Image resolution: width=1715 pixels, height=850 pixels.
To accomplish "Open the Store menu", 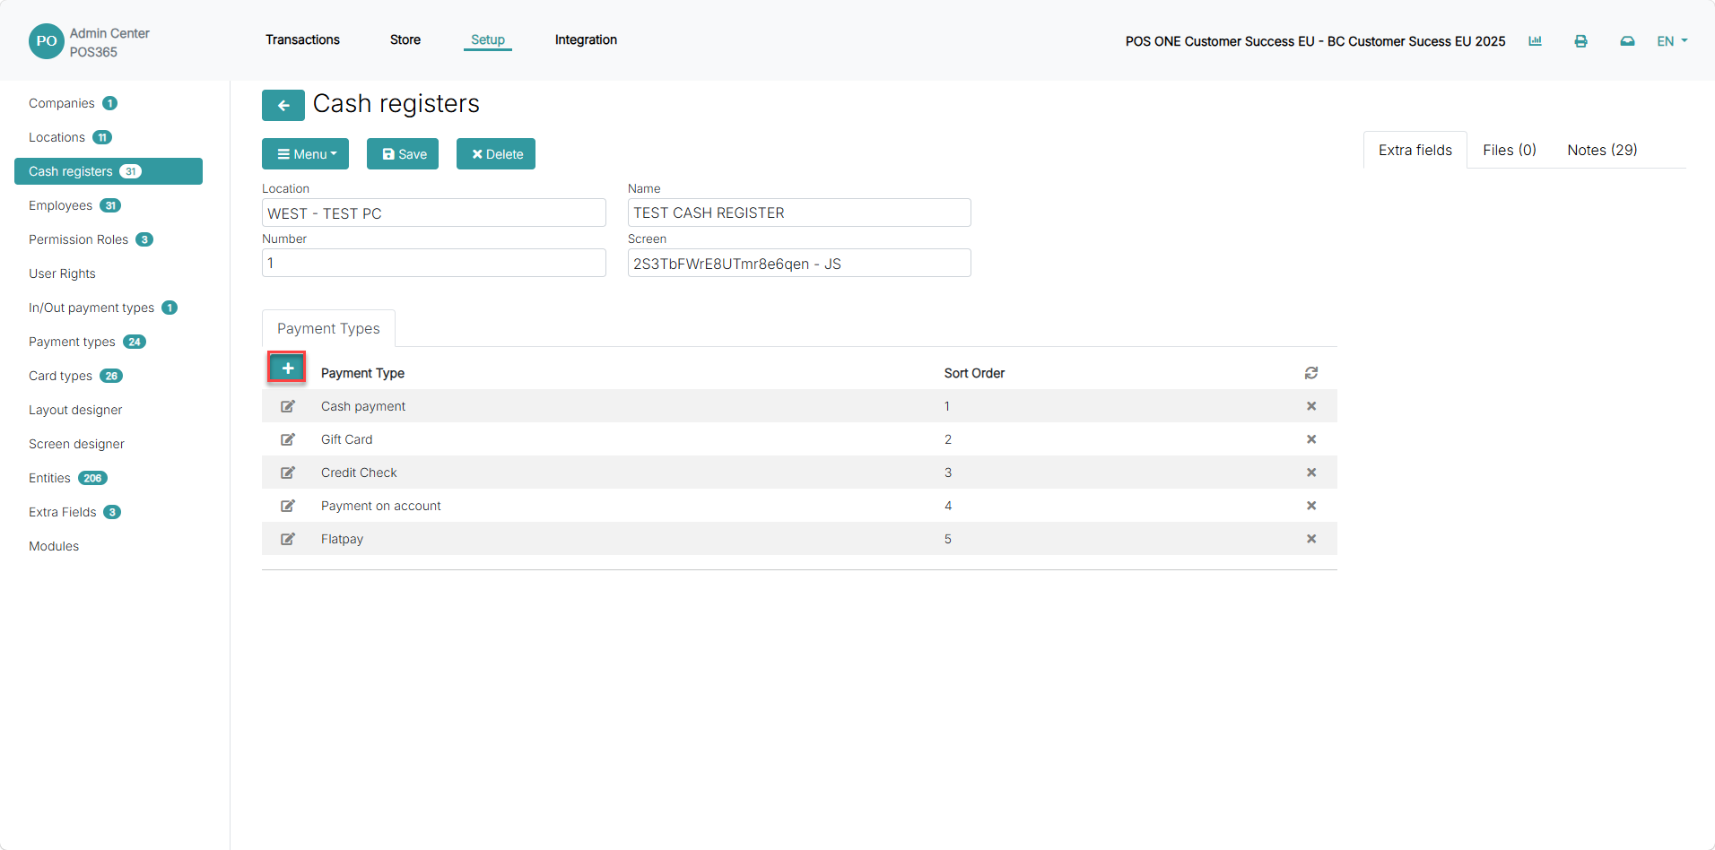I will 405,39.
